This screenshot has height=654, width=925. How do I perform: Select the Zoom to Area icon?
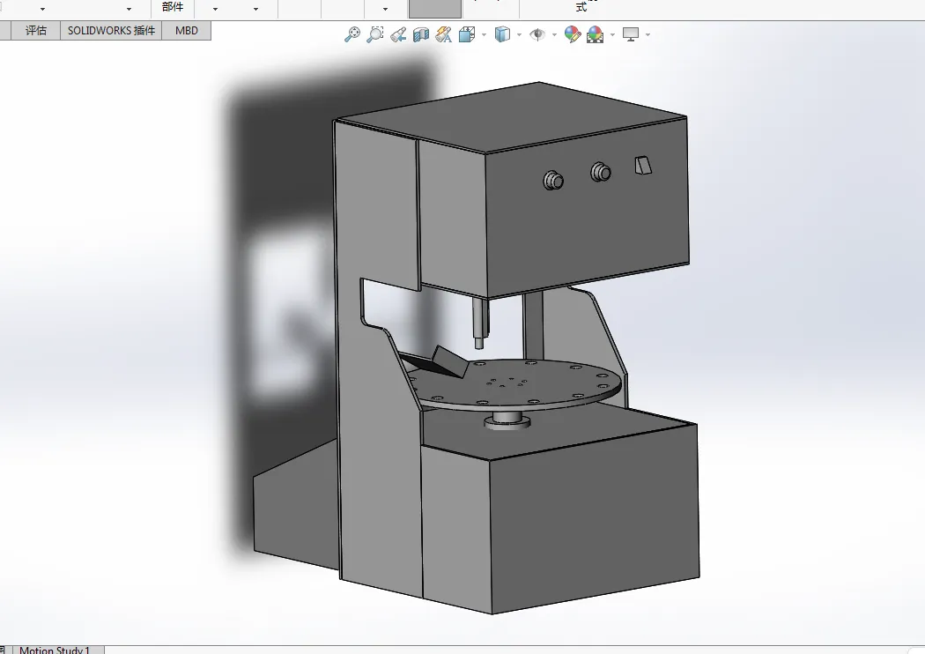click(x=374, y=34)
